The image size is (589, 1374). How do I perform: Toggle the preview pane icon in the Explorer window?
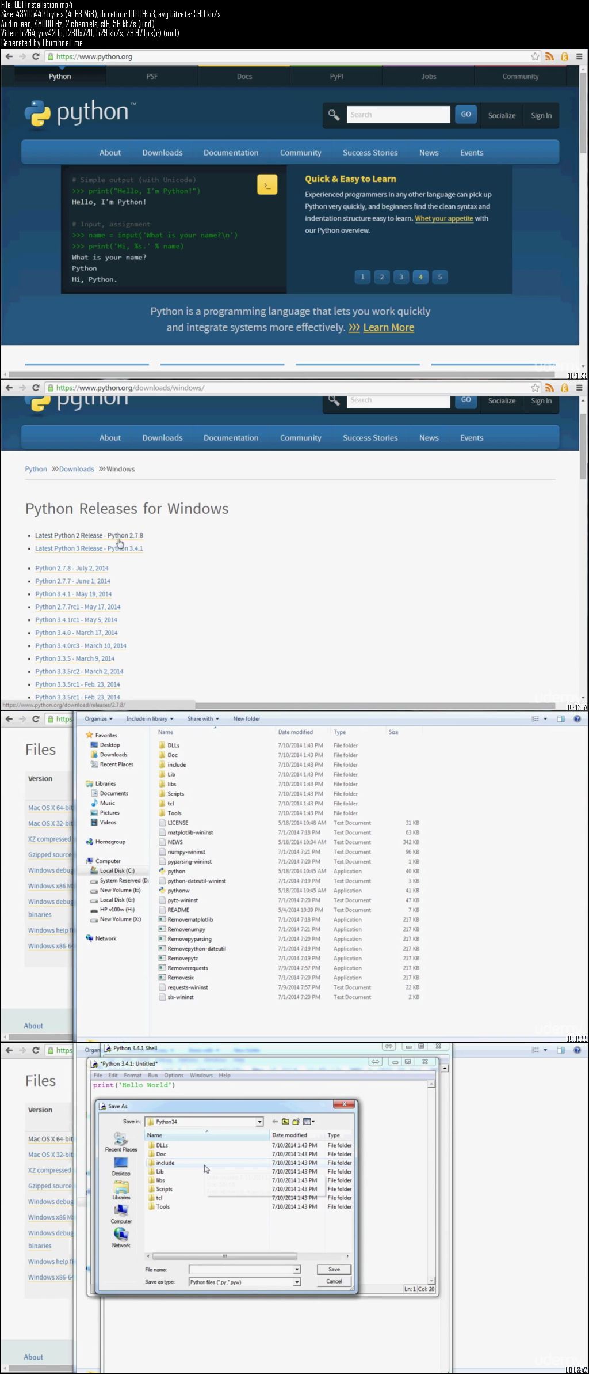point(561,718)
